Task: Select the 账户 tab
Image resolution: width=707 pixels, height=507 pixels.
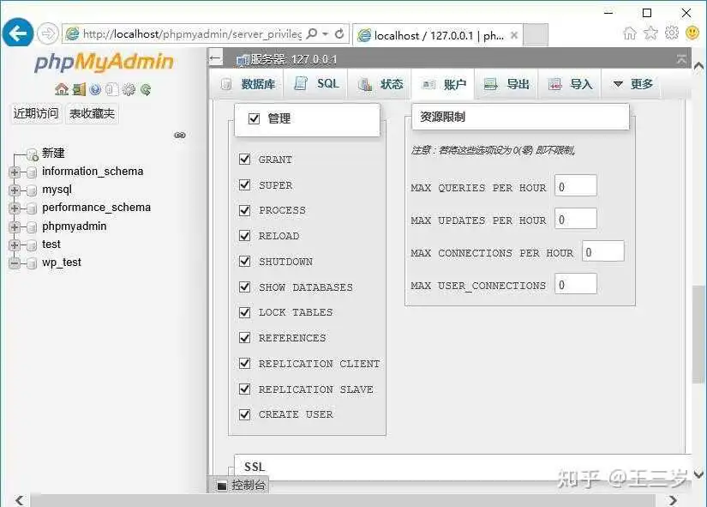Action: [x=443, y=84]
